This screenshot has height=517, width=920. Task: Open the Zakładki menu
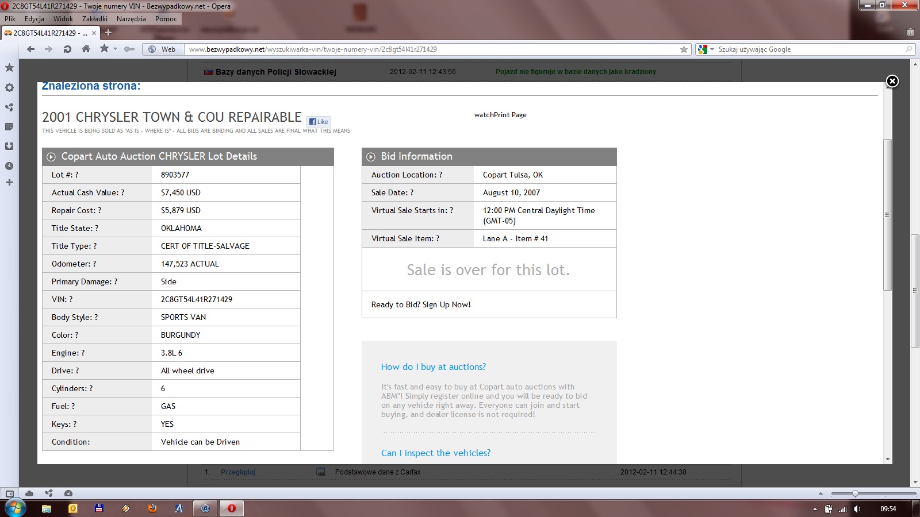click(x=95, y=19)
